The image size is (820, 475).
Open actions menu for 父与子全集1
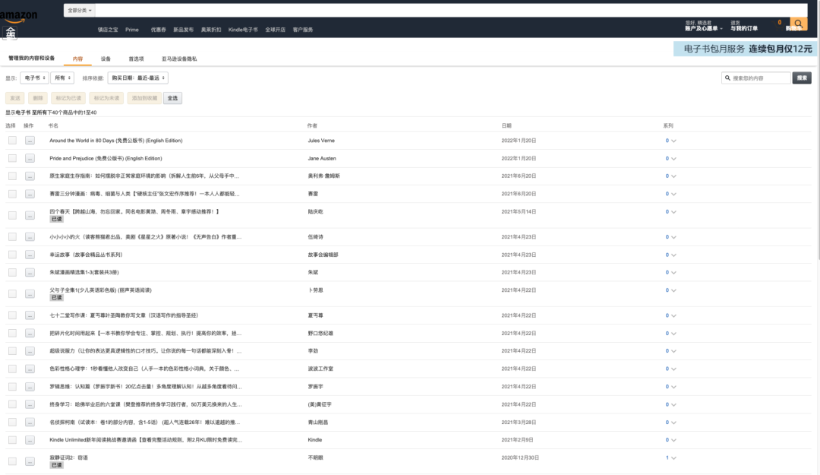[x=30, y=294]
